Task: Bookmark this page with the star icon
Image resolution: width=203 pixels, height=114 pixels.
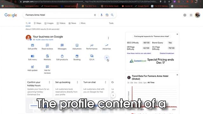Action: click(x=169, y=2)
